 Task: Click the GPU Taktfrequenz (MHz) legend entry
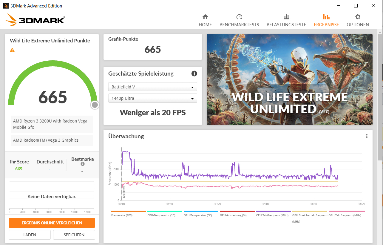coord(346,214)
